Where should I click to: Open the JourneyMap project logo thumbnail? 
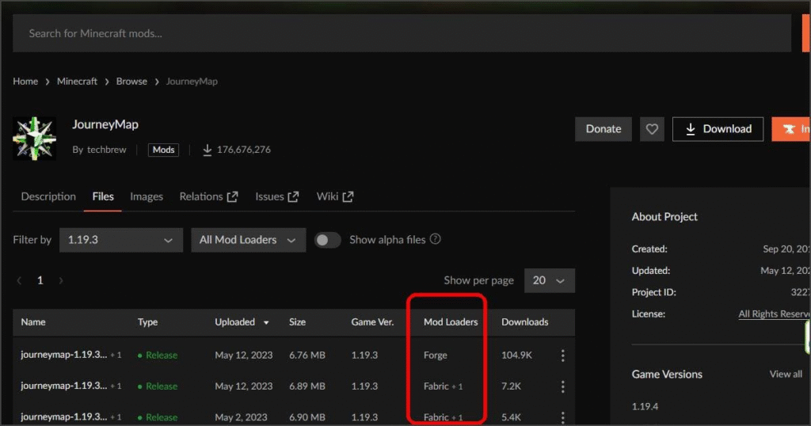[35, 138]
